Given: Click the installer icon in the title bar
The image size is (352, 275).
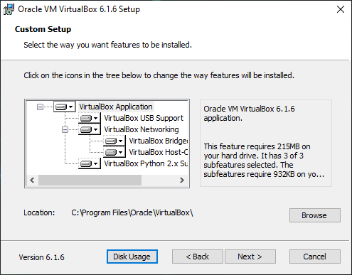Looking at the screenshot, I should [x=9, y=9].
